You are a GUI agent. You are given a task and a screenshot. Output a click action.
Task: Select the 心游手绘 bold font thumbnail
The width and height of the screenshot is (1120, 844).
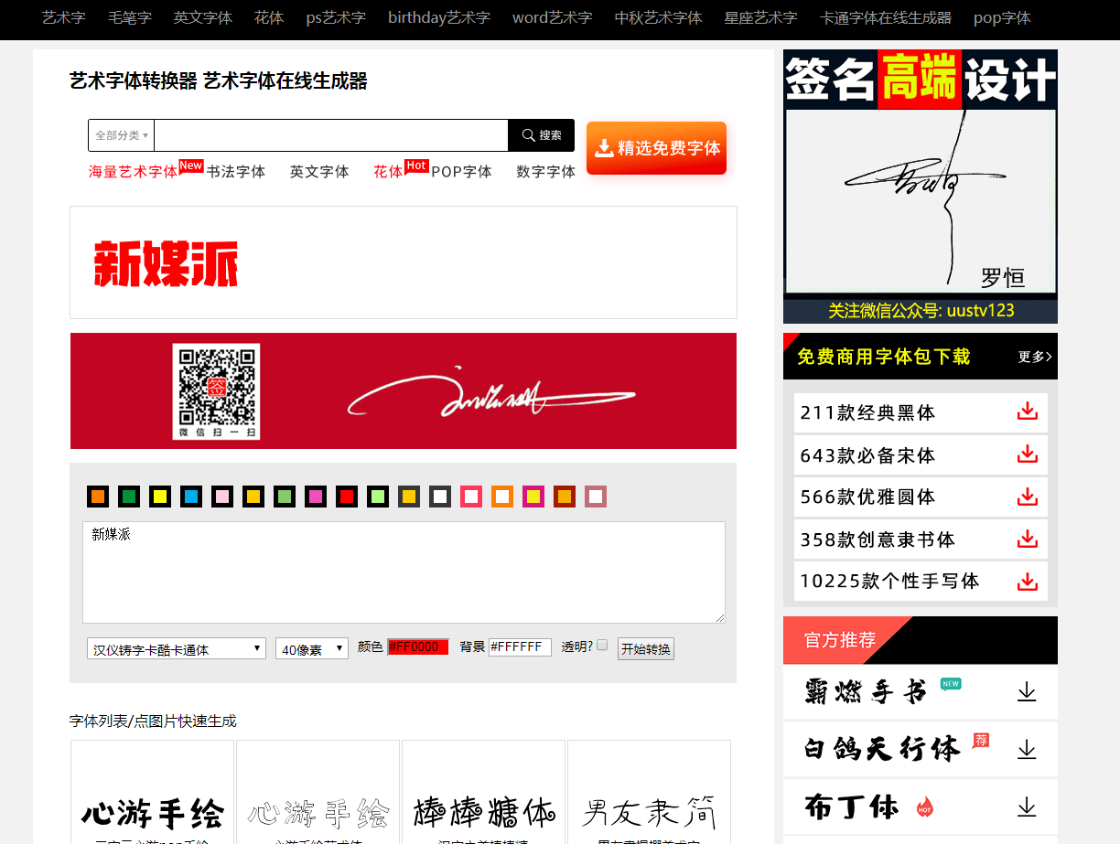coord(153,809)
